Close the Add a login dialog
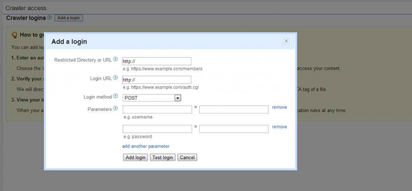 pyautogui.click(x=286, y=41)
